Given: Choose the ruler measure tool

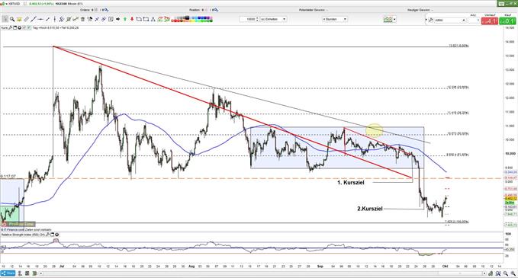Looking at the screenshot, I should (26, 19).
